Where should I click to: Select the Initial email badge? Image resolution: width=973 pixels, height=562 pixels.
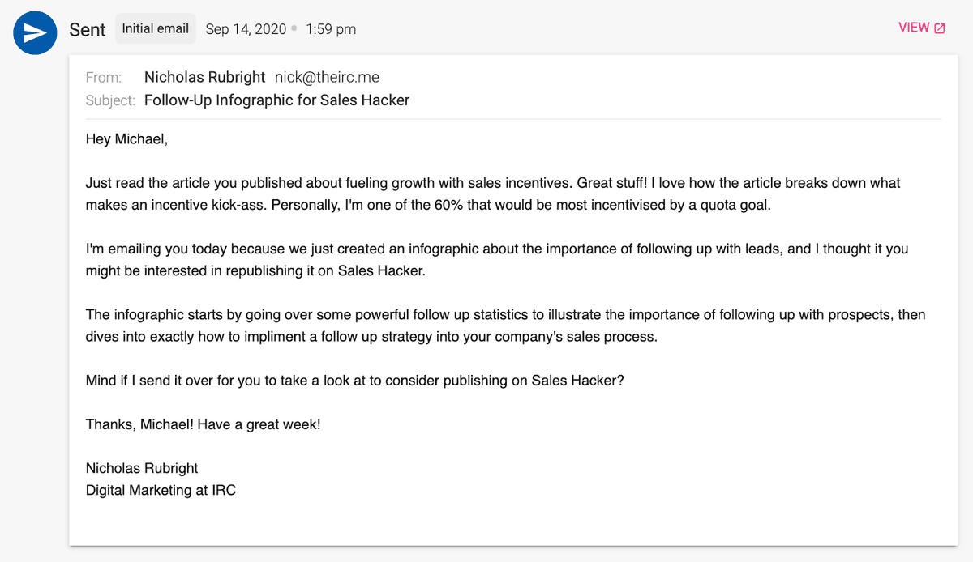point(156,28)
